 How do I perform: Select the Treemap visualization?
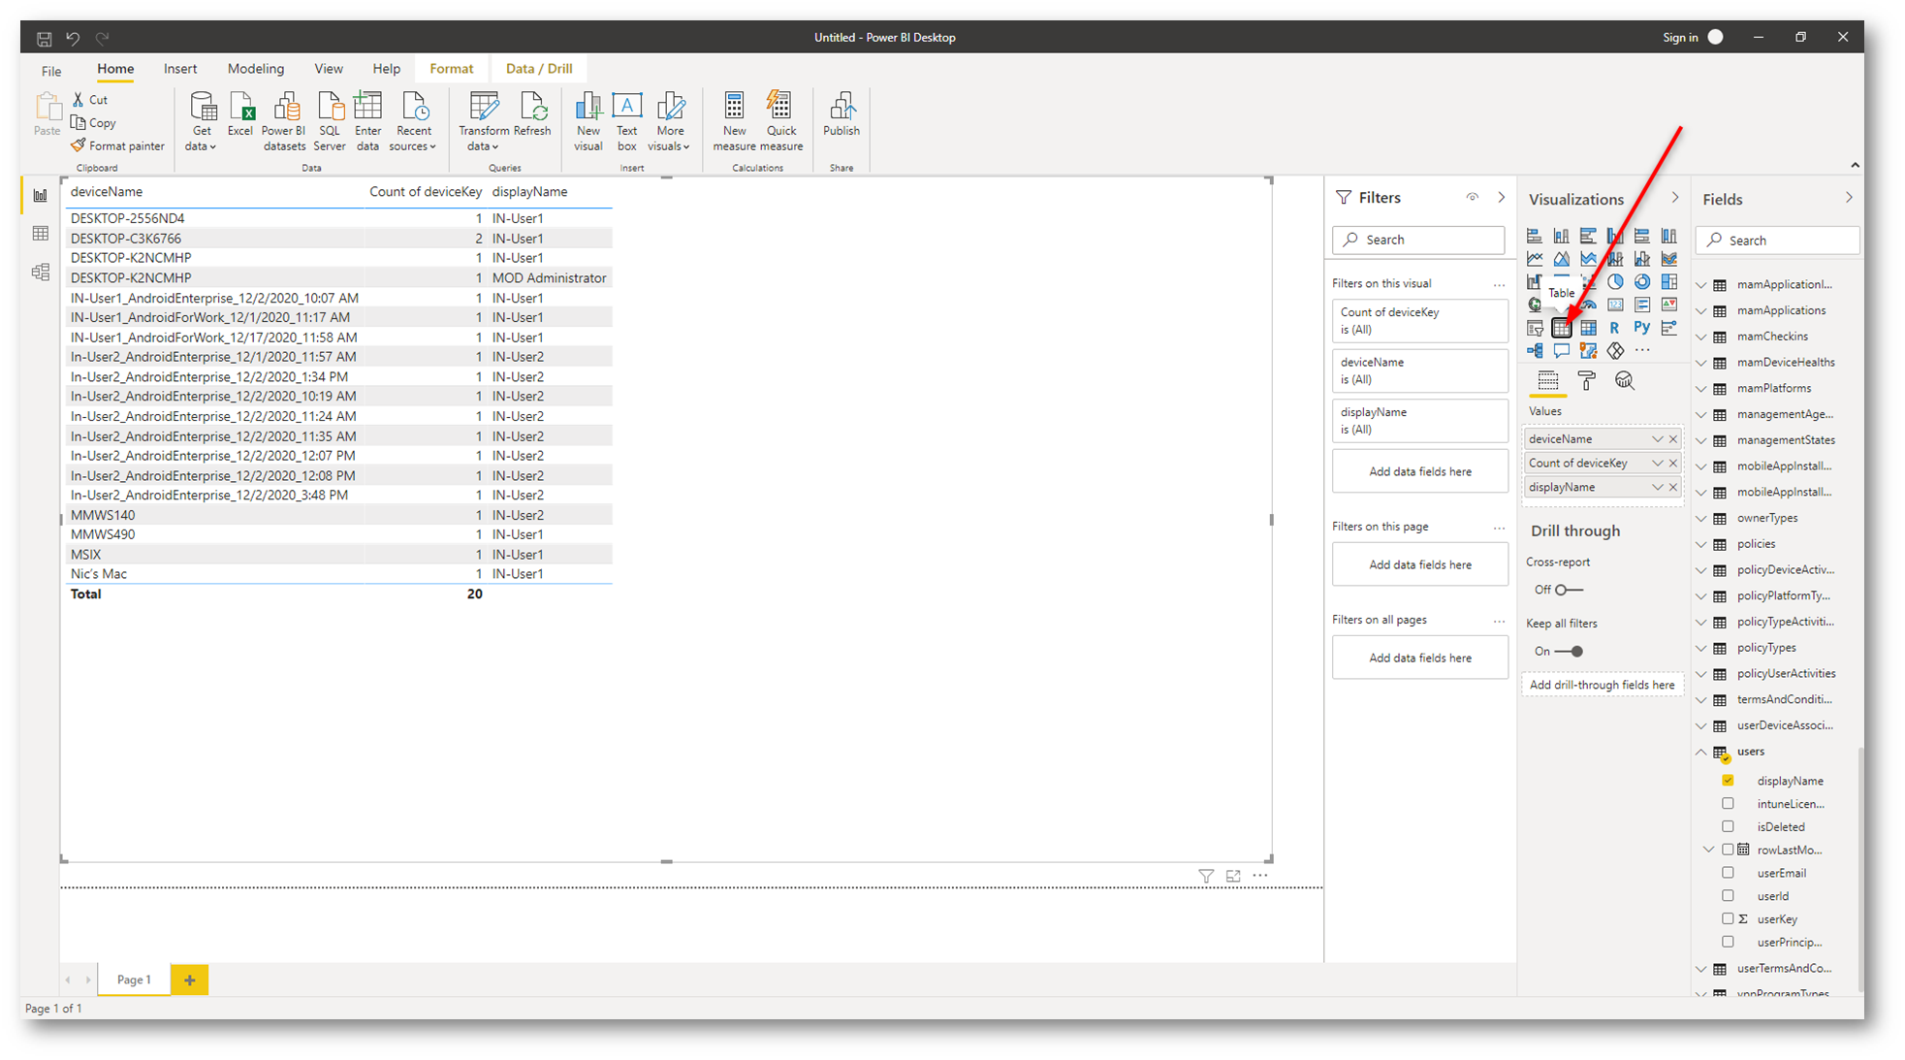(1668, 282)
